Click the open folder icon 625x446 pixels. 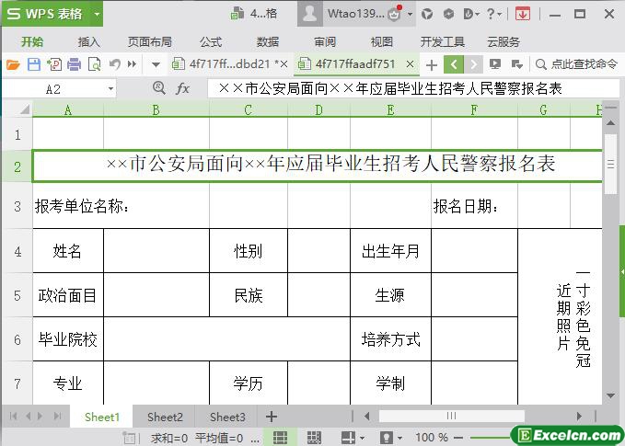[x=13, y=64]
